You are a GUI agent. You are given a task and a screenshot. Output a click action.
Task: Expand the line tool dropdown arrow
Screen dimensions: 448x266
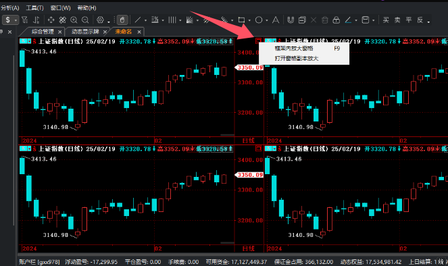pos(145,20)
